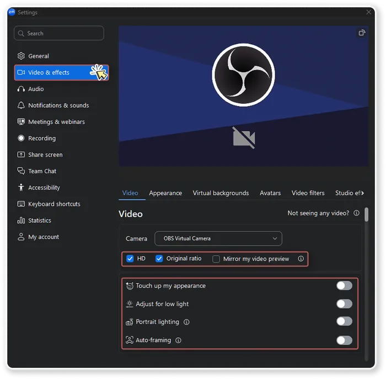Uncheck the HD checkbox
386x379 pixels.
coord(130,259)
